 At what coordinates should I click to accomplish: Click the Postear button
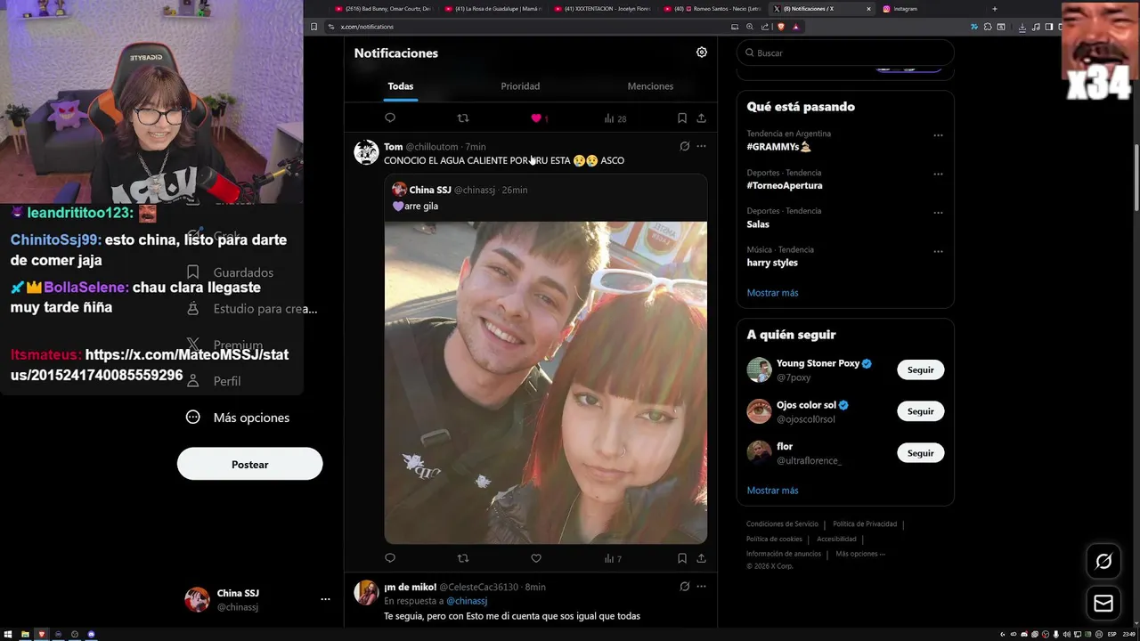click(249, 464)
